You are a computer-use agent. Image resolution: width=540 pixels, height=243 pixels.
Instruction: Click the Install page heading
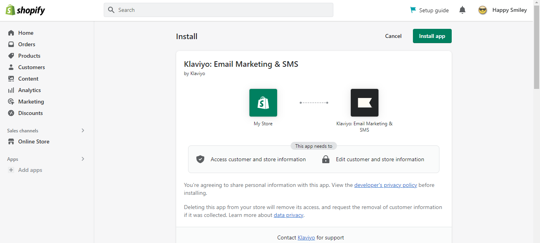[x=187, y=36]
